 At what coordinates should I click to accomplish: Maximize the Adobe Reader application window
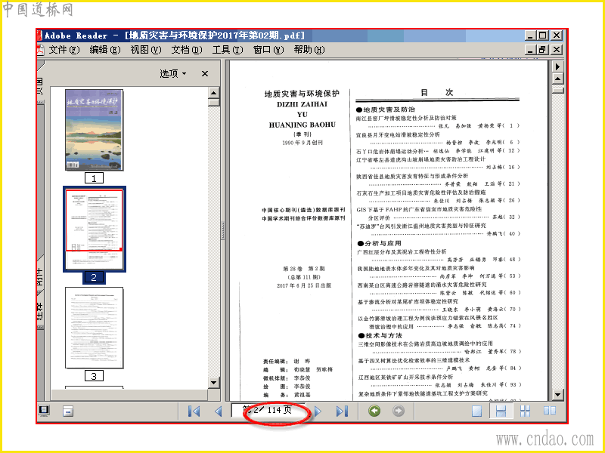tap(543, 35)
